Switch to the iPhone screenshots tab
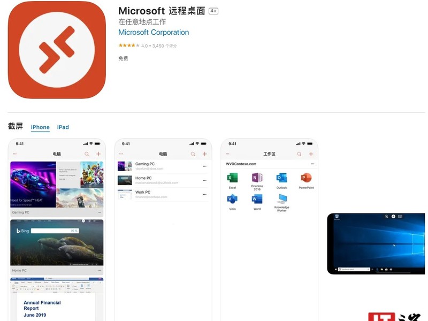This screenshot has height=321, width=428. pyautogui.click(x=40, y=127)
